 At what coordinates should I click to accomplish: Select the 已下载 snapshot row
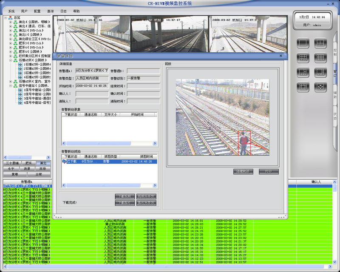(109, 161)
